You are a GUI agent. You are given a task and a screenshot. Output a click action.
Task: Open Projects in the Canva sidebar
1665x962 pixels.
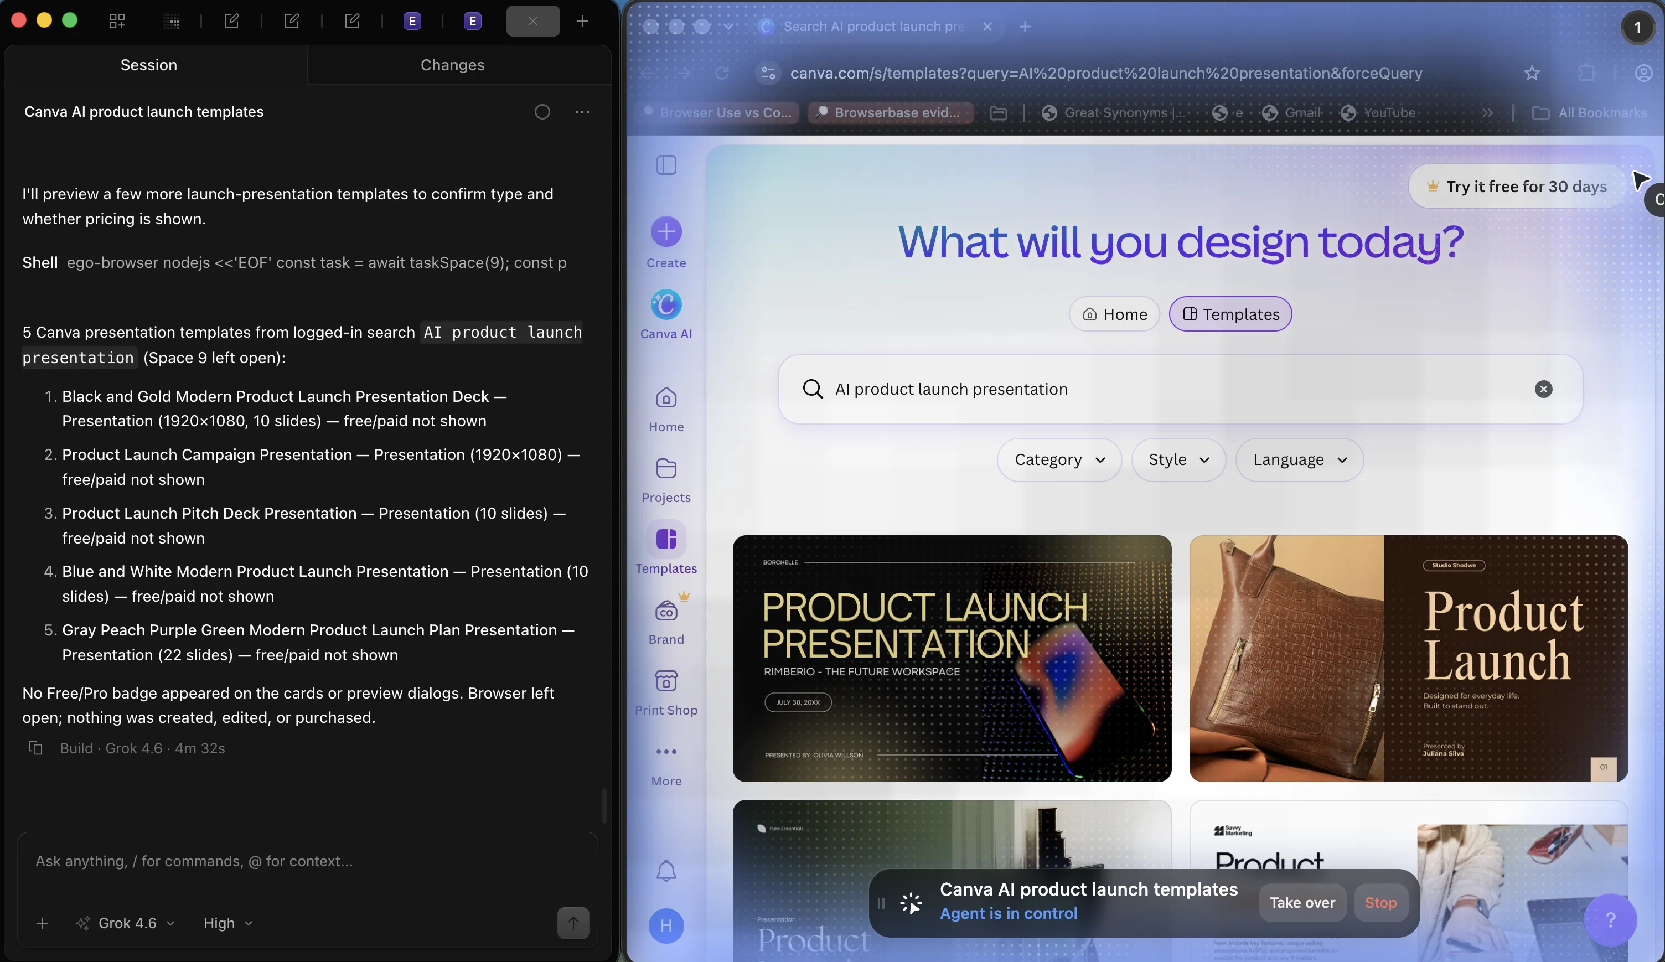tap(666, 480)
